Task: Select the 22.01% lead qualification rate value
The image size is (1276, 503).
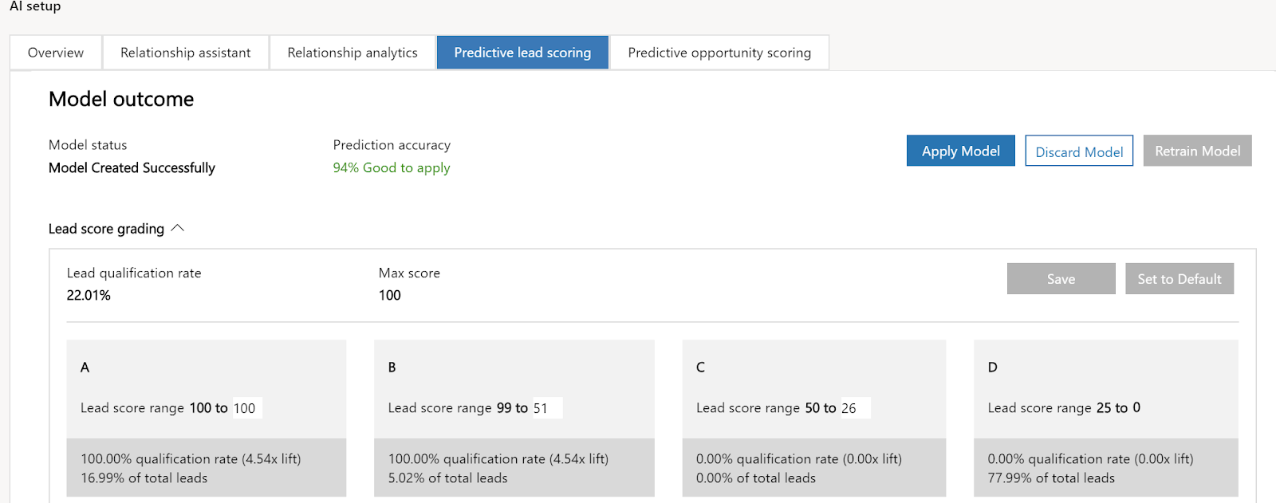Action: click(89, 296)
